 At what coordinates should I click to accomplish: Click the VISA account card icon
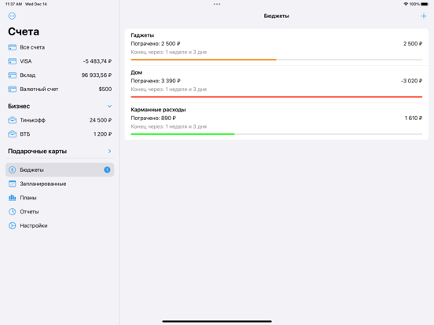pos(12,61)
